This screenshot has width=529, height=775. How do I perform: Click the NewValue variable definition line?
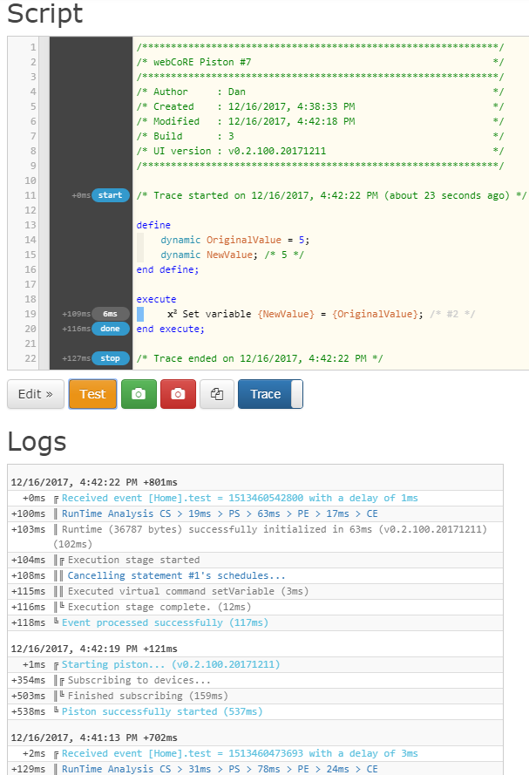[x=232, y=255]
